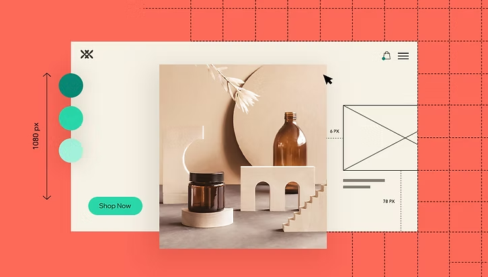Open the hamburger menu
488x277 pixels.
[403, 56]
